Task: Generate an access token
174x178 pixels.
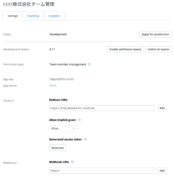Action: click(x=57, y=148)
